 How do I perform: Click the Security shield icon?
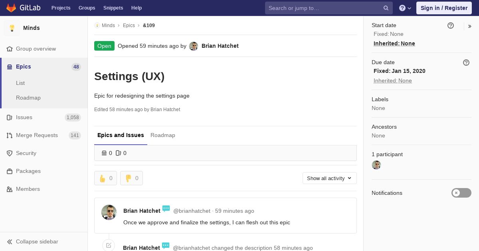10,153
